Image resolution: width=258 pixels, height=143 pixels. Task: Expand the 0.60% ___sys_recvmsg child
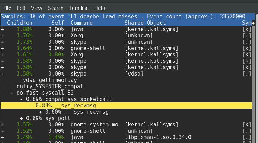[41, 112]
